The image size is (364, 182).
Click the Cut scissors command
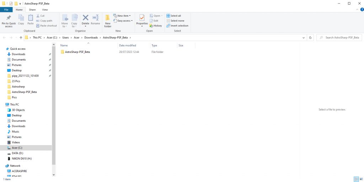pos(41,16)
